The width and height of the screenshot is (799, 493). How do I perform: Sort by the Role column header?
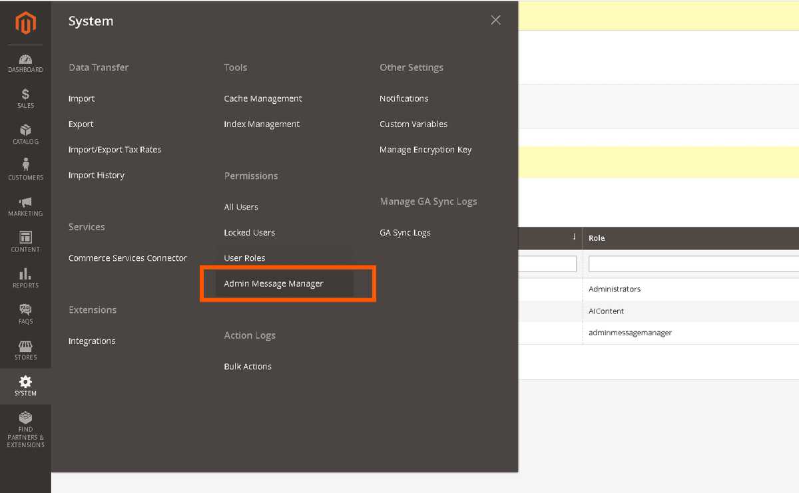(597, 238)
